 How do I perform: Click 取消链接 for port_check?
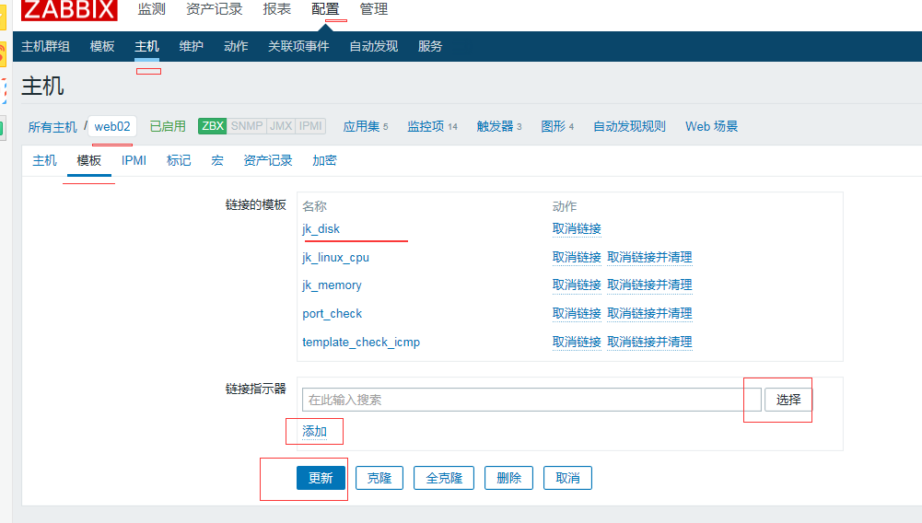point(577,314)
